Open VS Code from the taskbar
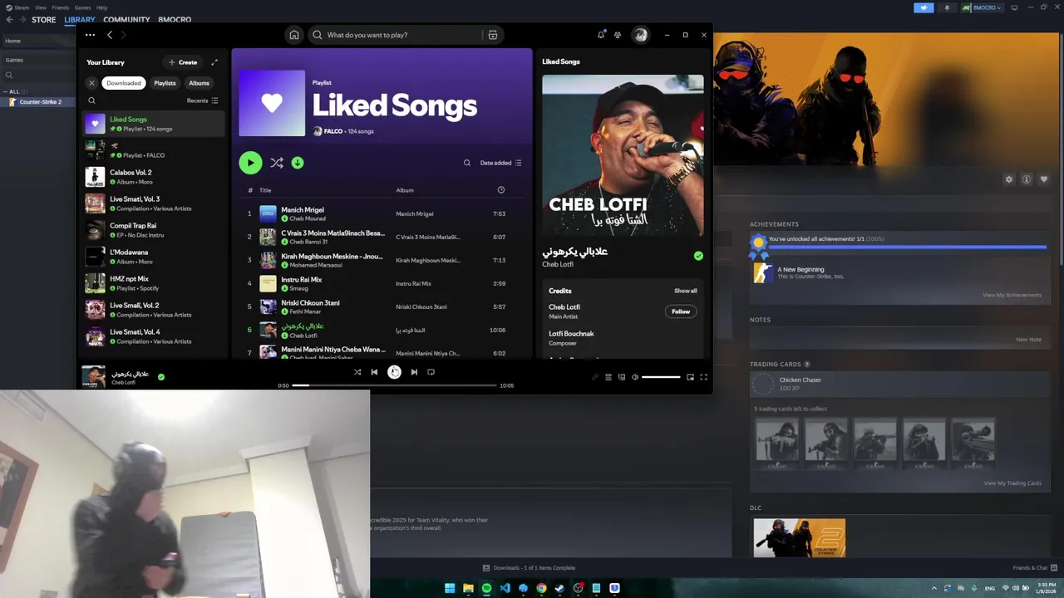Image resolution: width=1064 pixels, height=598 pixels. click(x=505, y=588)
